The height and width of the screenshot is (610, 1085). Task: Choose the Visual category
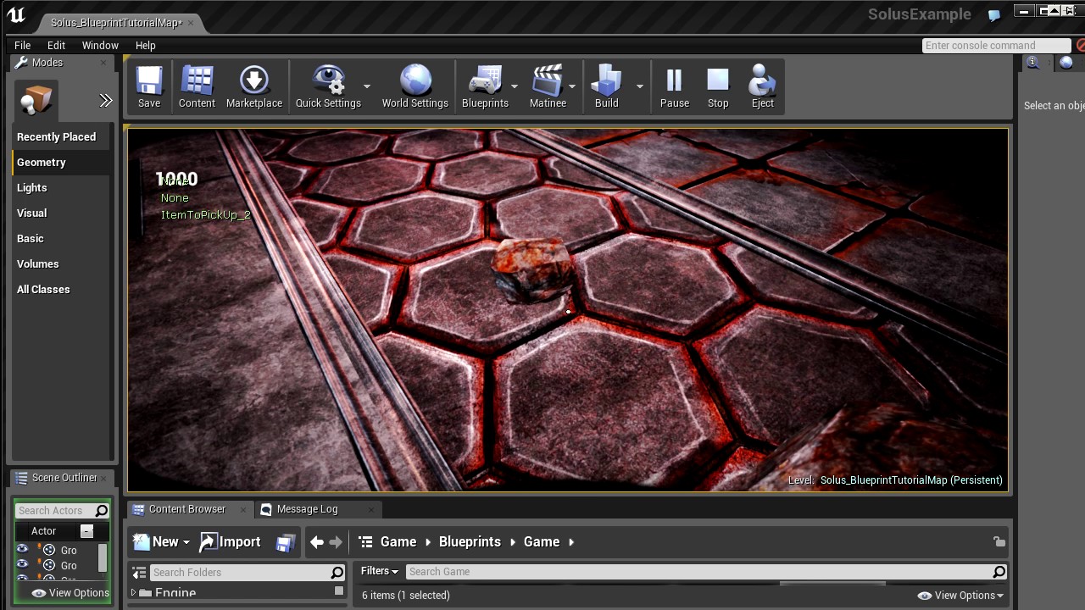[61, 213]
